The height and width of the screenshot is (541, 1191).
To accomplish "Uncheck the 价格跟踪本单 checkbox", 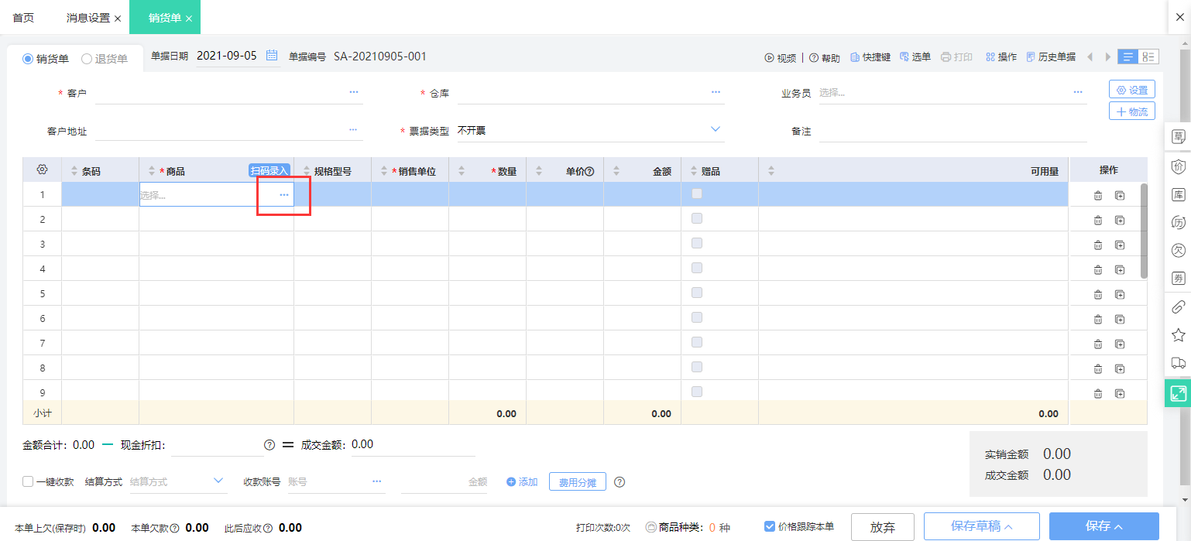I will 770,526.
